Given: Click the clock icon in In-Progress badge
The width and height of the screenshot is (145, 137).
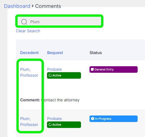Looking at the screenshot, I should tap(93, 119).
